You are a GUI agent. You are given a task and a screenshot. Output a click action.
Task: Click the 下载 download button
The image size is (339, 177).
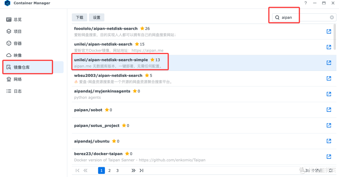click(x=79, y=18)
